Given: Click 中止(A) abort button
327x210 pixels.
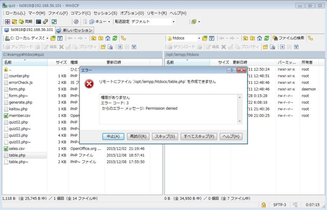Looking at the screenshot, I should click(113, 136).
